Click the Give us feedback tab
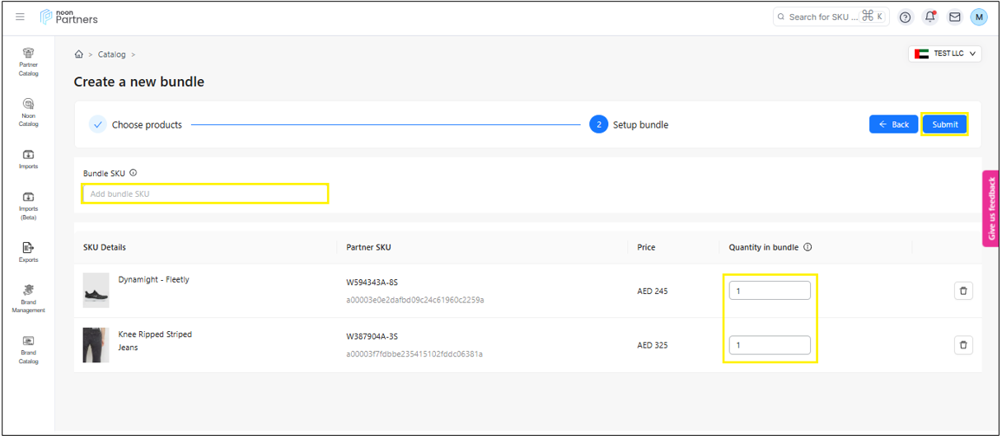The height and width of the screenshot is (439, 1002). (x=991, y=209)
